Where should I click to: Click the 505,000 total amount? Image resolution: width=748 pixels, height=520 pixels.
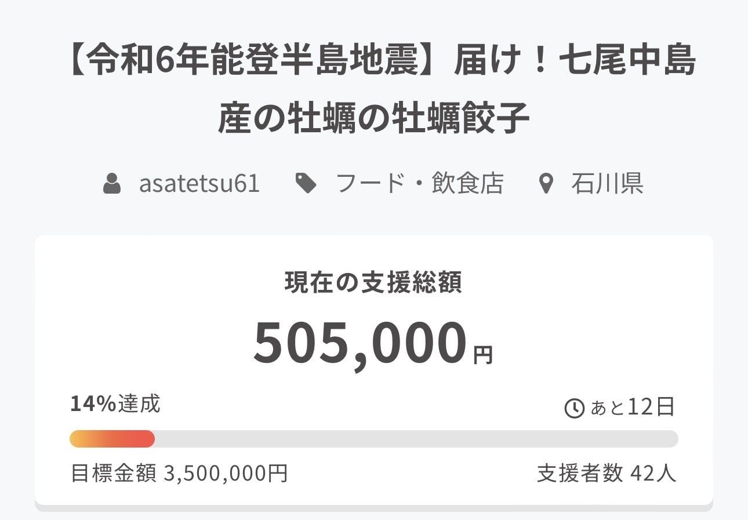coord(360,343)
